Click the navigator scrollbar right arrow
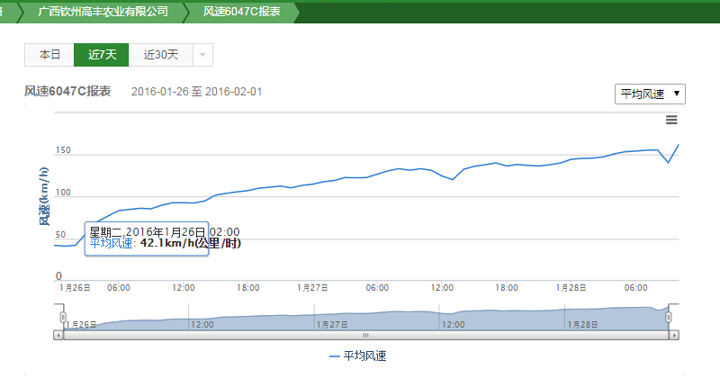720x378 pixels. tap(673, 334)
